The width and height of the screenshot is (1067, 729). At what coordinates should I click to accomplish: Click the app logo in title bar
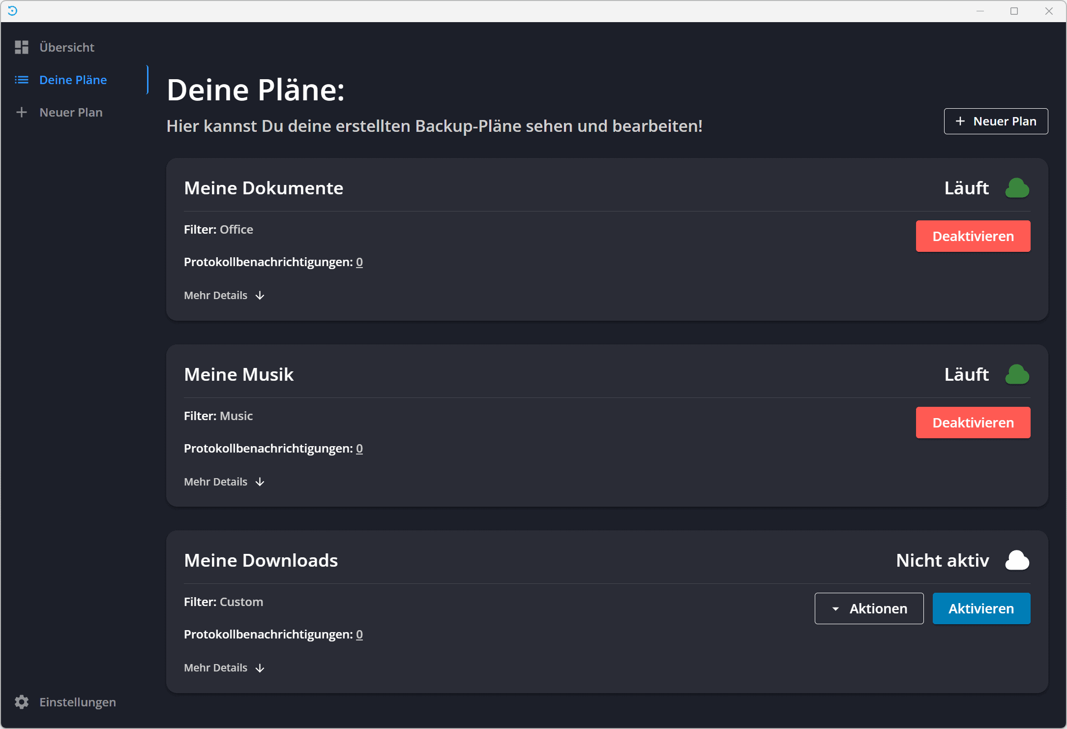click(x=13, y=11)
